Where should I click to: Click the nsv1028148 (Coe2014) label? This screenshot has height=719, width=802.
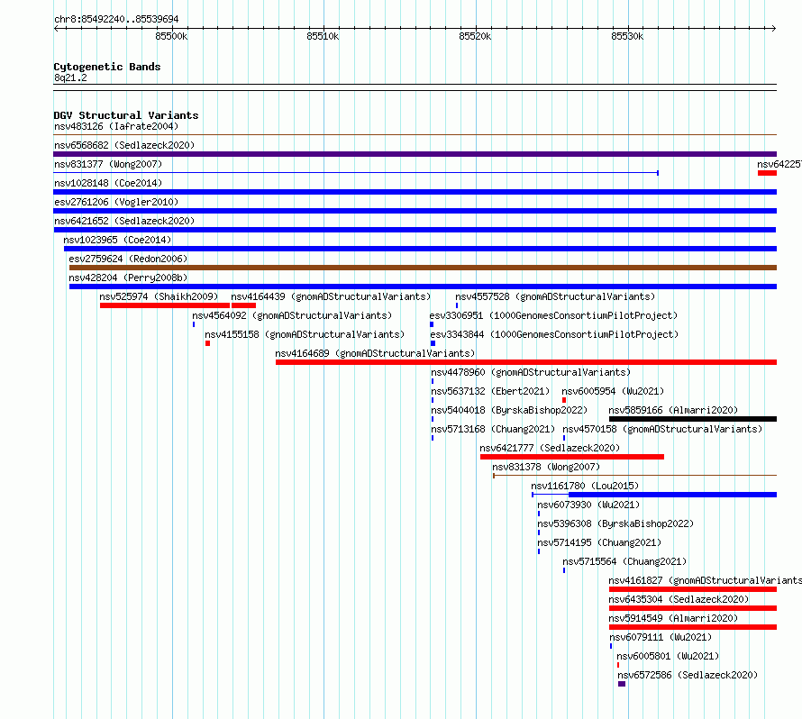click(108, 183)
